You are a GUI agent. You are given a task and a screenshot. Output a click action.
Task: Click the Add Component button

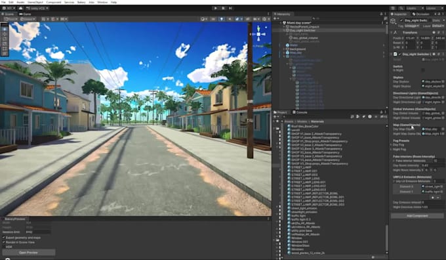click(x=417, y=216)
